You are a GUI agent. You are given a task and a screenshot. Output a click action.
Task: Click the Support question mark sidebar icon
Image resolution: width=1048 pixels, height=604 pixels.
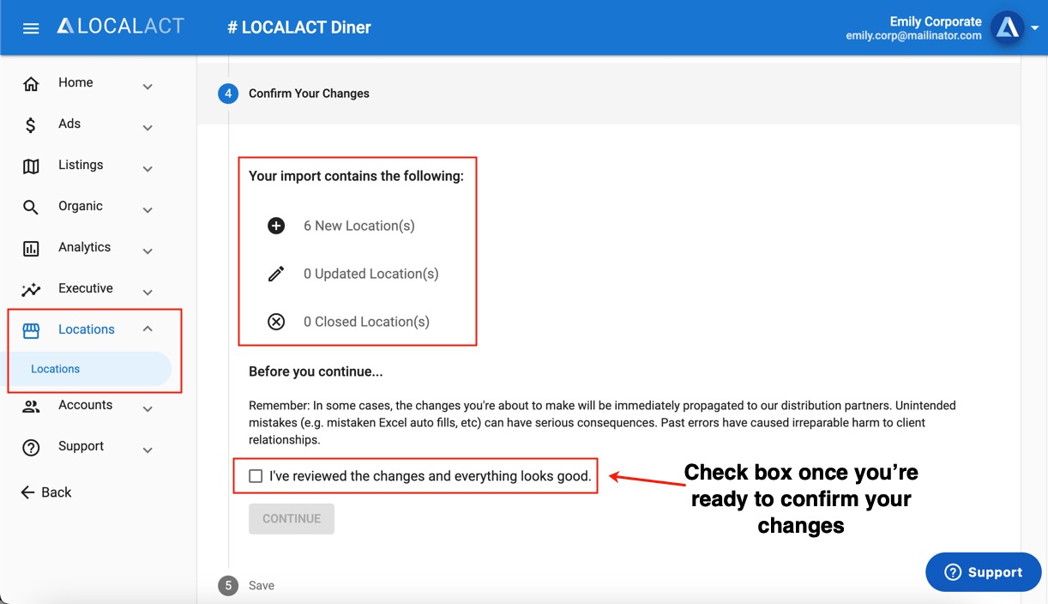click(x=31, y=447)
